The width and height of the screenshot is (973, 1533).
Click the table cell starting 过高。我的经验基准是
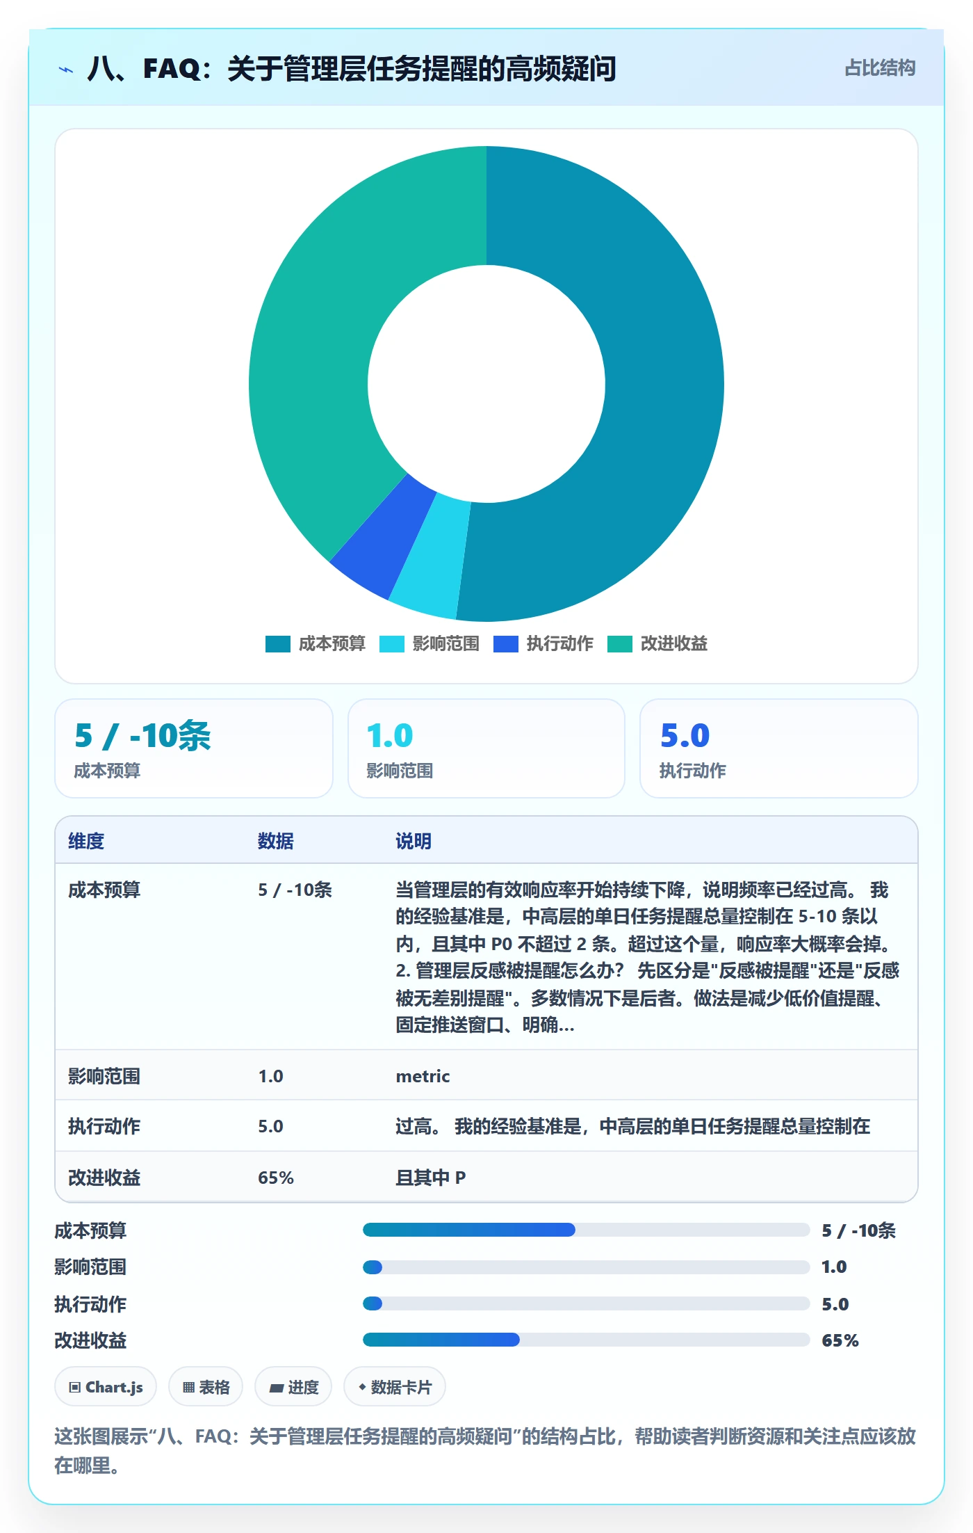(x=633, y=1126)
